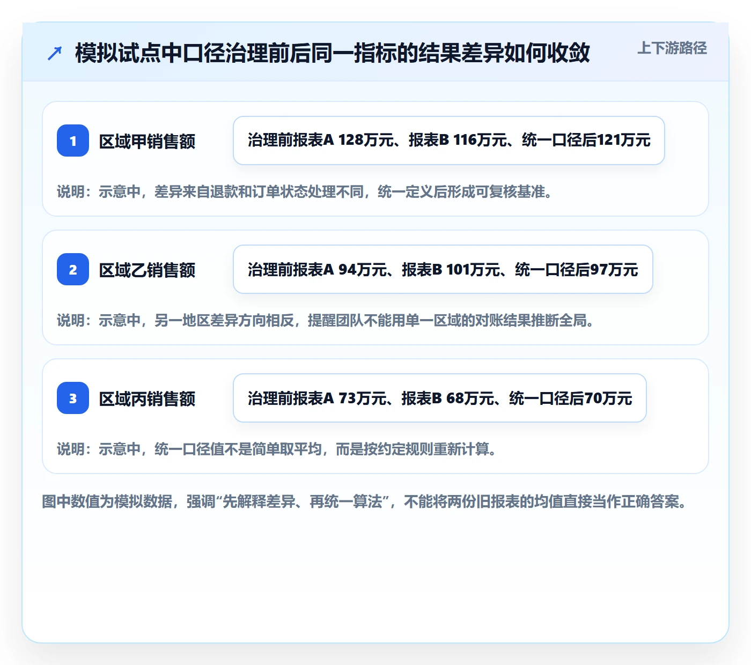Click the footer text 图中数值为模拟数据
The height and width of the screenshot is (665, 751).
[365, 501]
